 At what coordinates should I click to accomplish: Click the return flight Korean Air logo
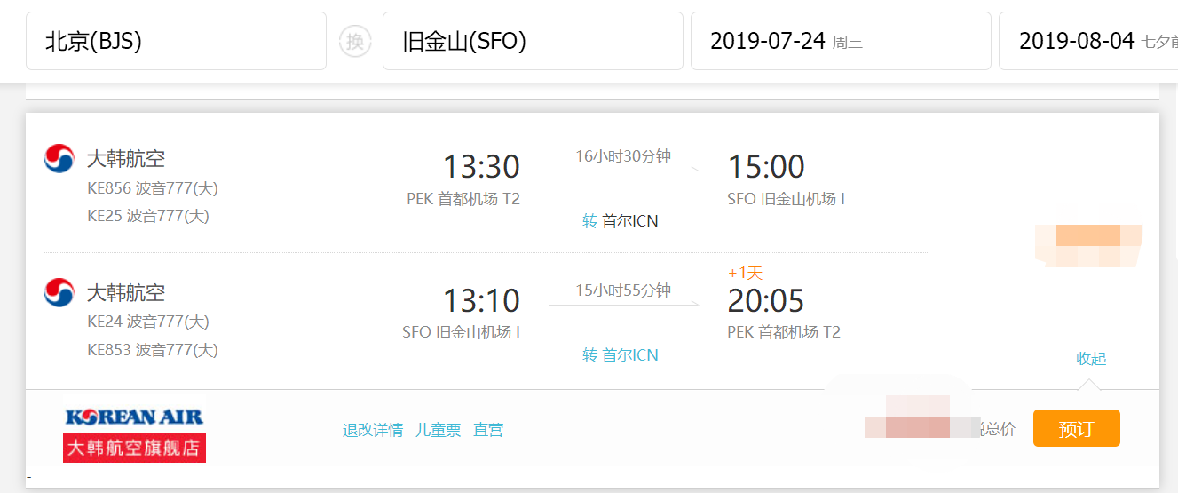[x=59, y=292]
